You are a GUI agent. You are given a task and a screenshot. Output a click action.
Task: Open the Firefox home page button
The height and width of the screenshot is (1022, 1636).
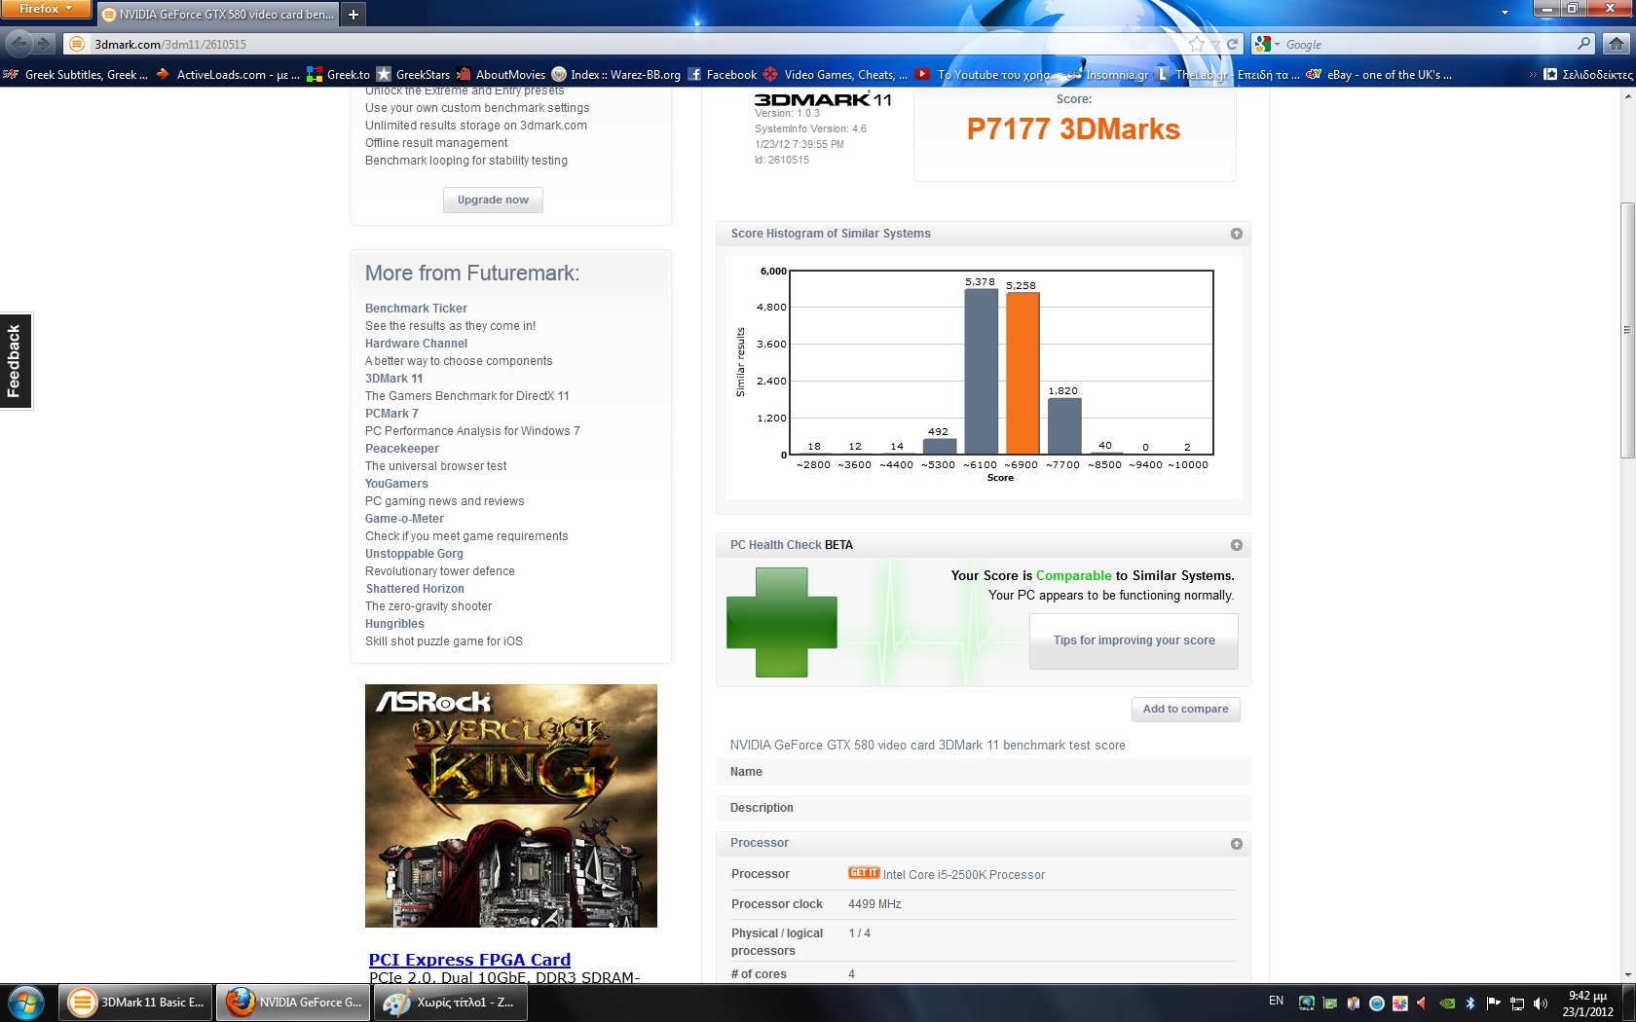(x=1617, y=44)
